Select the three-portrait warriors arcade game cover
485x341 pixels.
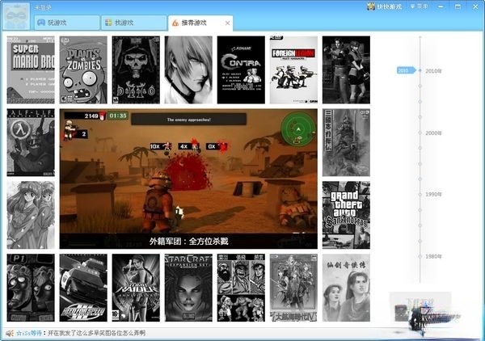click(241, 288)
